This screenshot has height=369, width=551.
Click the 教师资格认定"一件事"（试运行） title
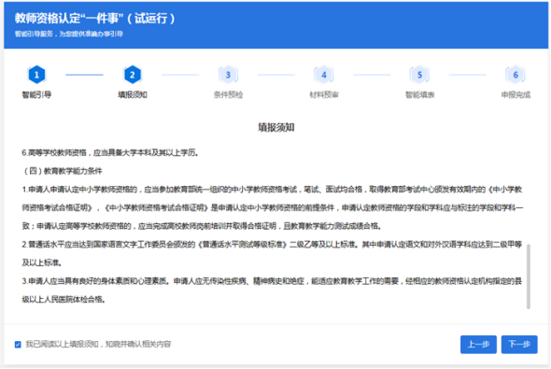coord(95,19)
